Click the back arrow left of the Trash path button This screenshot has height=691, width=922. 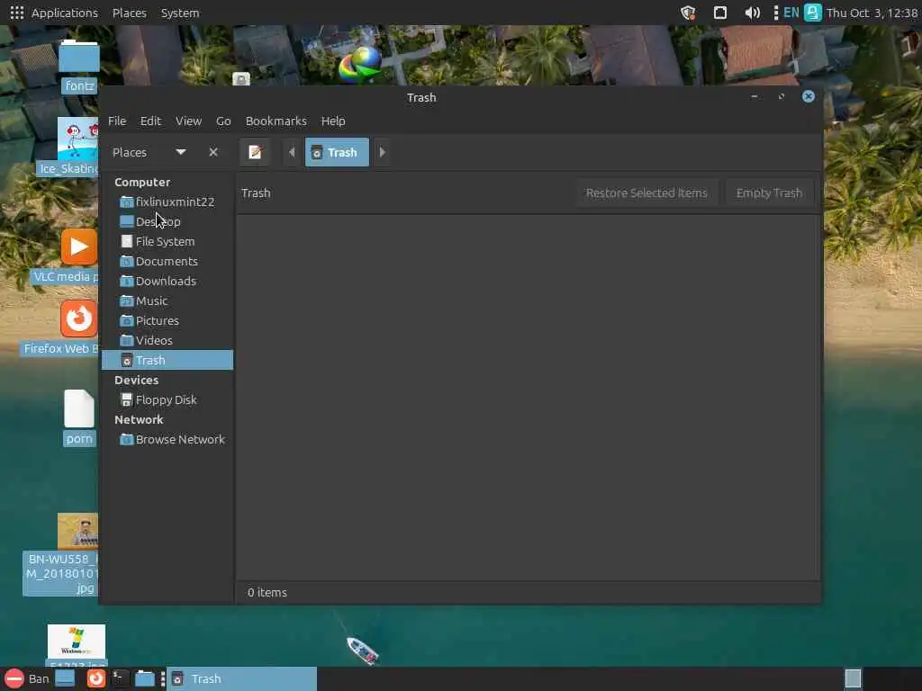pyautogui.click(x=292, y=152)
